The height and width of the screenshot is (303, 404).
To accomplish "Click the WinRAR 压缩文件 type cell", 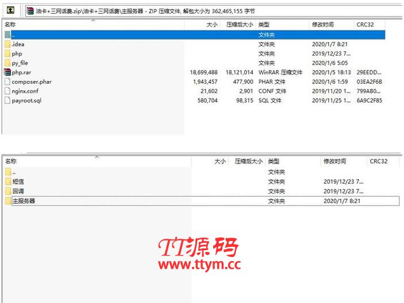I will (280, 72).
